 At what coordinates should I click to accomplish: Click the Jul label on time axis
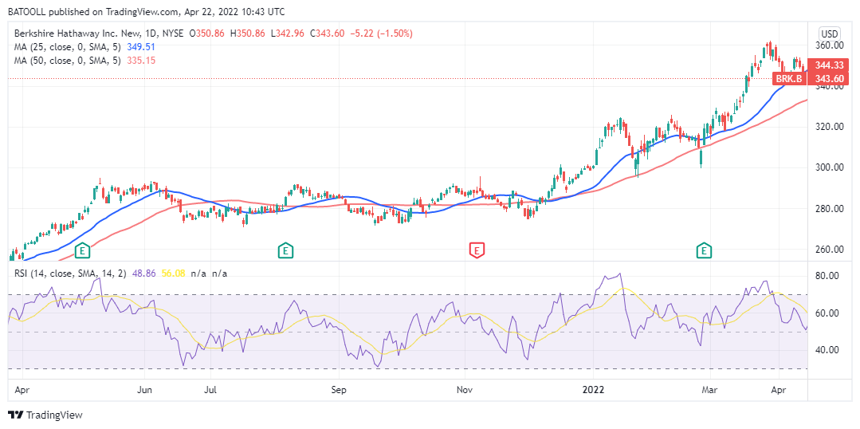click(x=210, y=390)
